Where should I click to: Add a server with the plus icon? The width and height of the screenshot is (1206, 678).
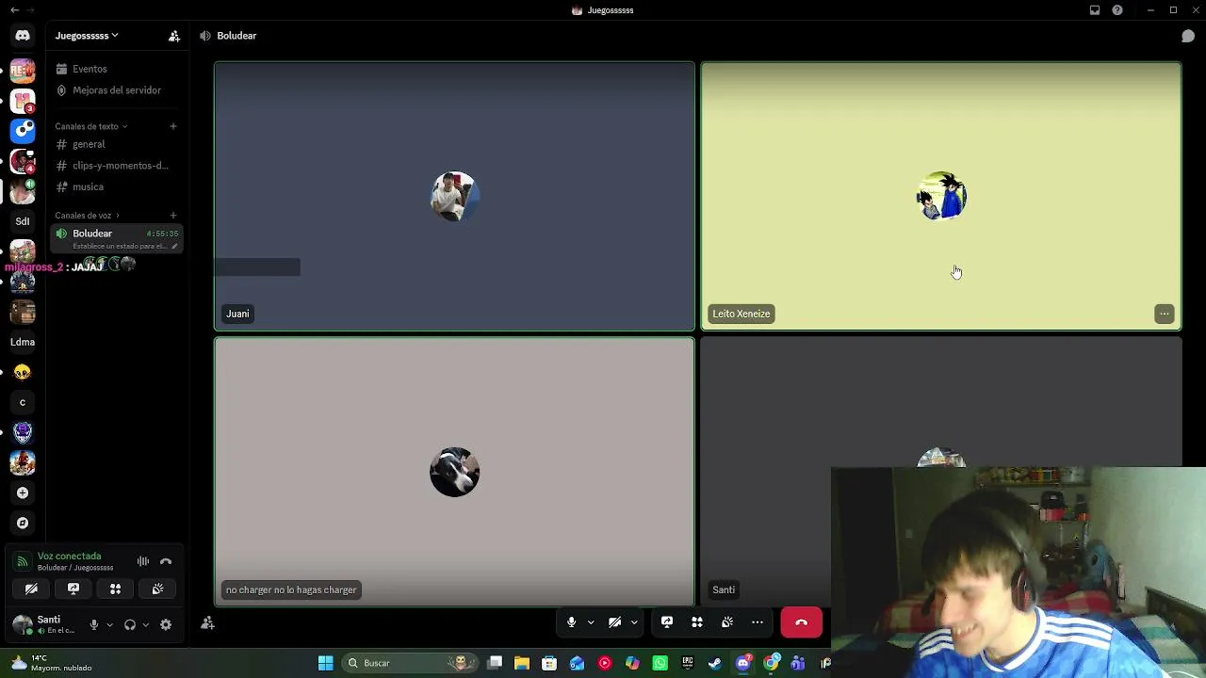[x=23, y=492]
